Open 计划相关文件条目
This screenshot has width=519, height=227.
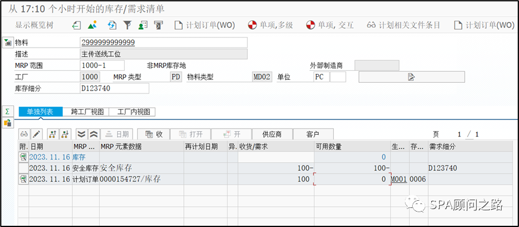(404, 25)
